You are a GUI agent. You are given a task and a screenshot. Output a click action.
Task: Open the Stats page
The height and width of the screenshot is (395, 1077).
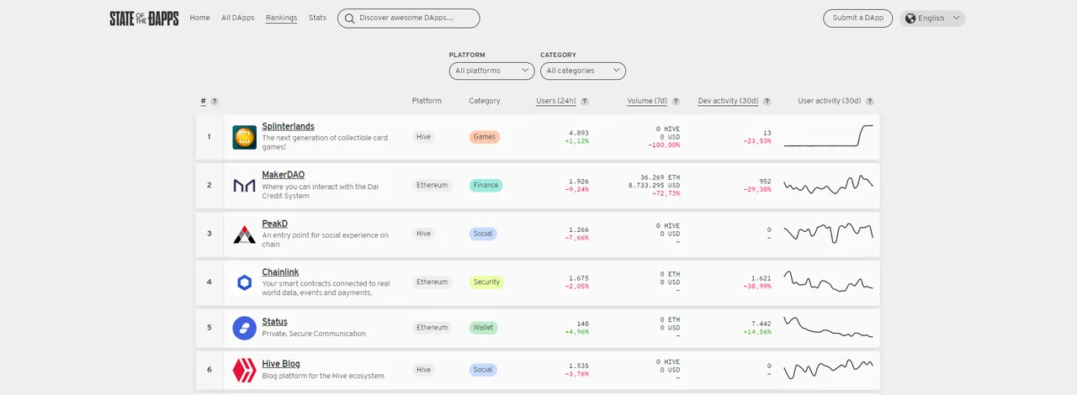pos(317,18)
